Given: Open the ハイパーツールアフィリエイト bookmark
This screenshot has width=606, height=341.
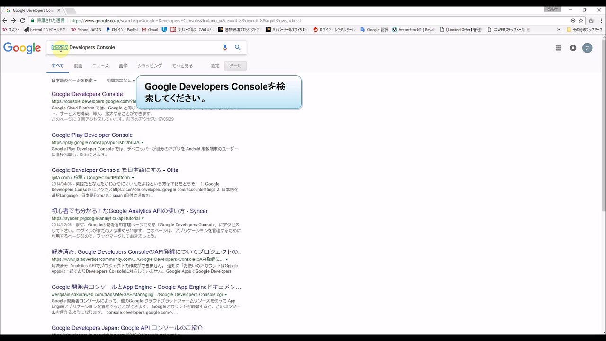Looking at the screenshot, I should (x=287, y=30).
